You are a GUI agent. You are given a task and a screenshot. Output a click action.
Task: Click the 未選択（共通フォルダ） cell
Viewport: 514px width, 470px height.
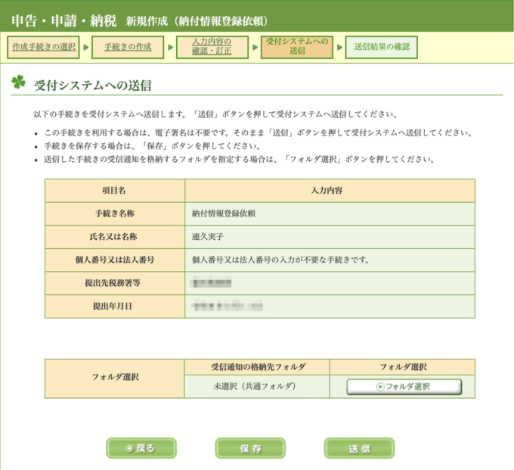pos(257,386)
